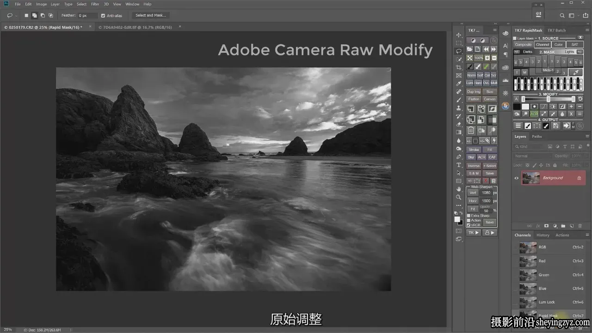Select the Move tool
The width and height of the screenshot is (592, 333).
459,35
